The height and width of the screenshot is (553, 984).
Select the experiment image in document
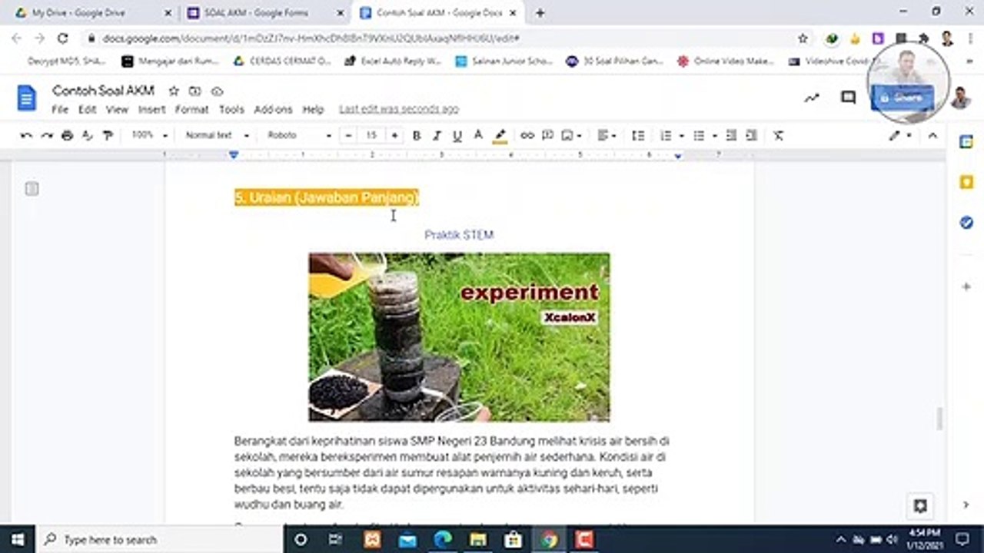pyautogui.click(x=459, y=337)
